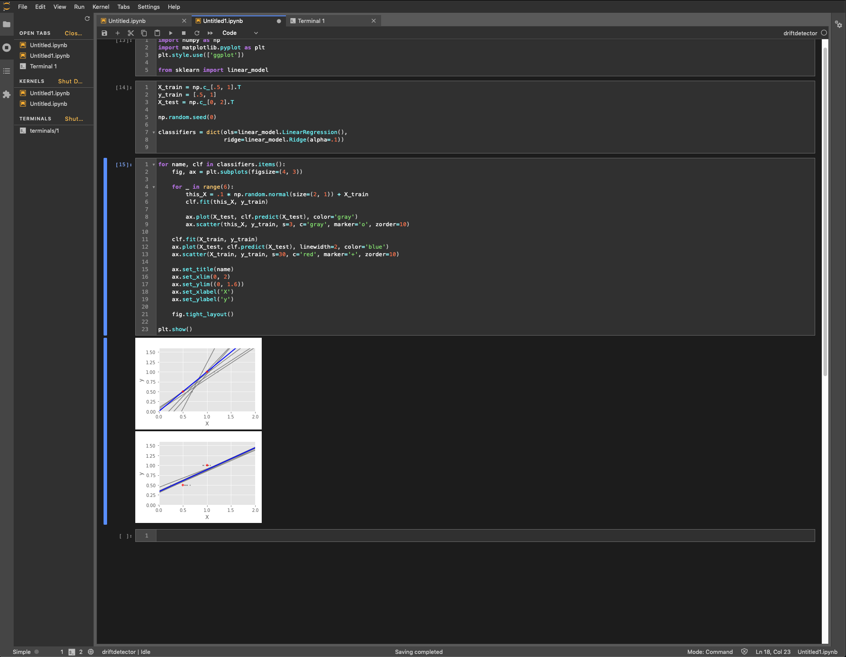Restart kernel and run all cells icon
846x657 pixels.
click(210, 33)
